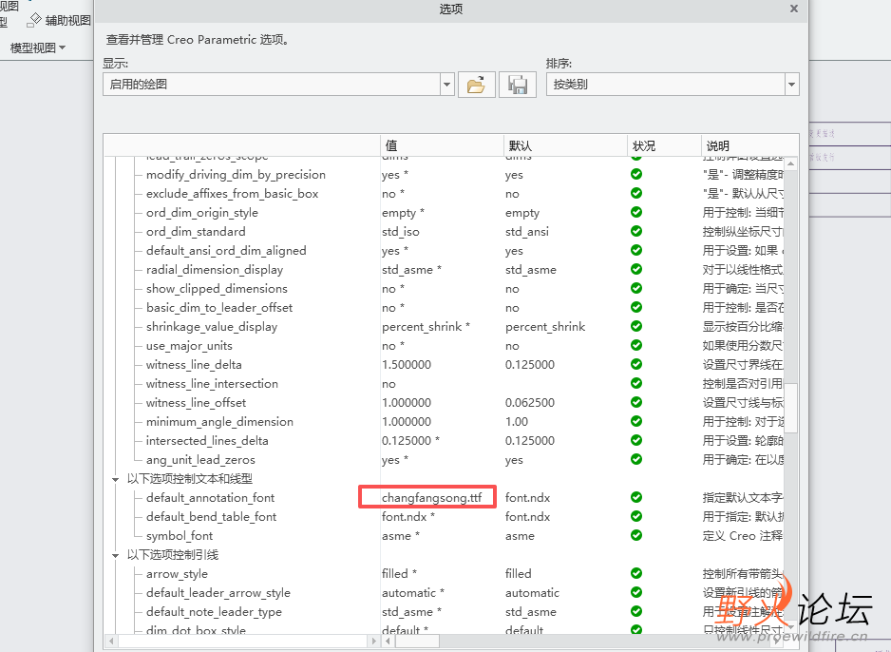The image size is (891, 652).
Task: Open the 显示 dropdown showing 启用的绘图
Action: point(446,85)
